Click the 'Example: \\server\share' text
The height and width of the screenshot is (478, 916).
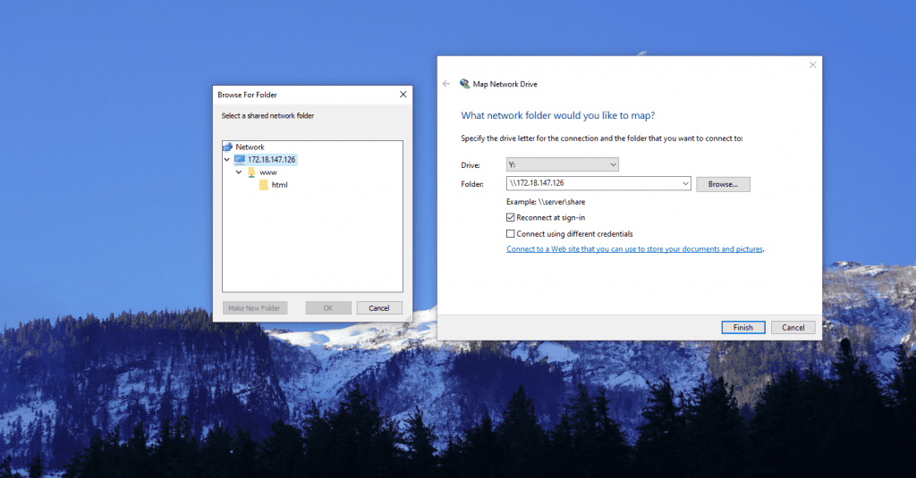click(546, 202)
